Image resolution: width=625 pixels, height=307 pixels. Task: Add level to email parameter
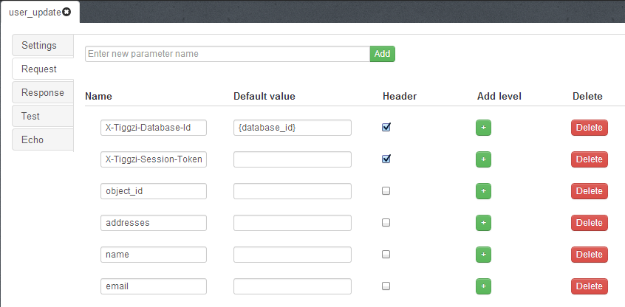(483, 286)
